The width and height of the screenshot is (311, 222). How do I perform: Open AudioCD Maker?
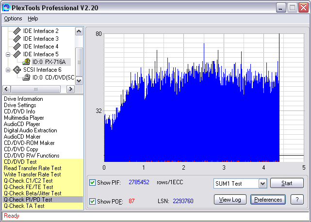click(22, 137)
